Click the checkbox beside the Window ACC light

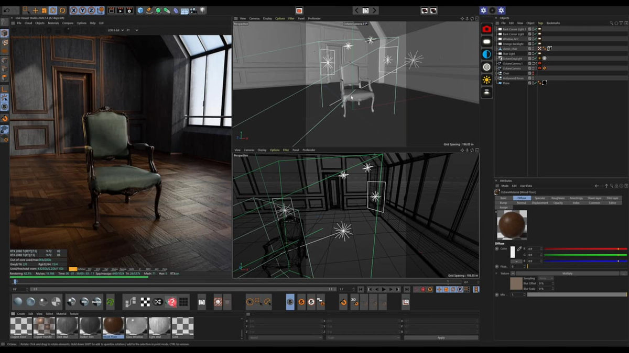pyautogui.click(x=529, y=38)
